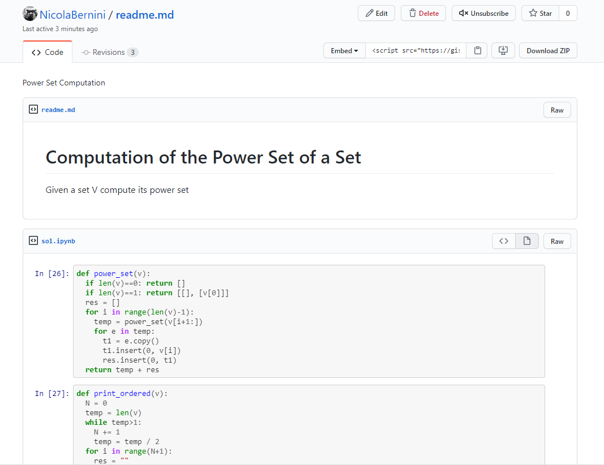Click the 'Computation of the Power Set of a Set' heading
Viewport: 604px width, 465px height.
203,157
